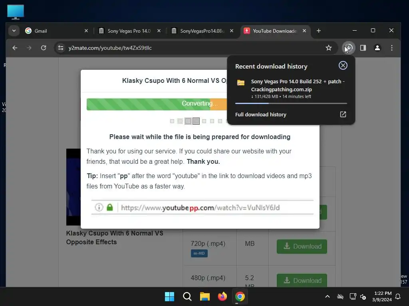
Task: Click the Klasky Csupo video title below thumbnail
Action: point(115,237)
